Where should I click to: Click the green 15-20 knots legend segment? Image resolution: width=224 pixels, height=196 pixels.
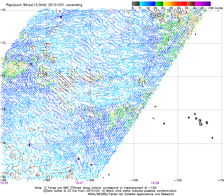[x=159, y=4]
